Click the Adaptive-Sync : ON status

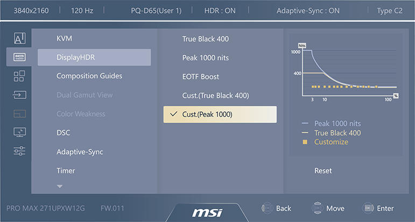click(x=308, y=11)
